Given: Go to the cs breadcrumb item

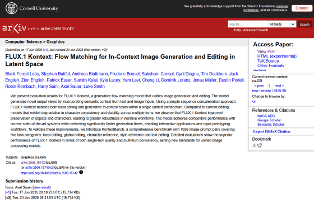Looking at the screenshot, I should tap(33, 29).
